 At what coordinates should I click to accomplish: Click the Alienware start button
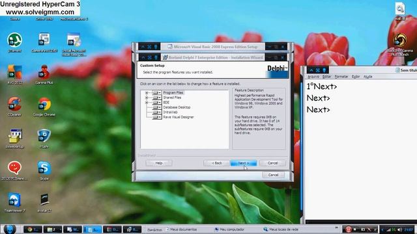tap(10, 229)
